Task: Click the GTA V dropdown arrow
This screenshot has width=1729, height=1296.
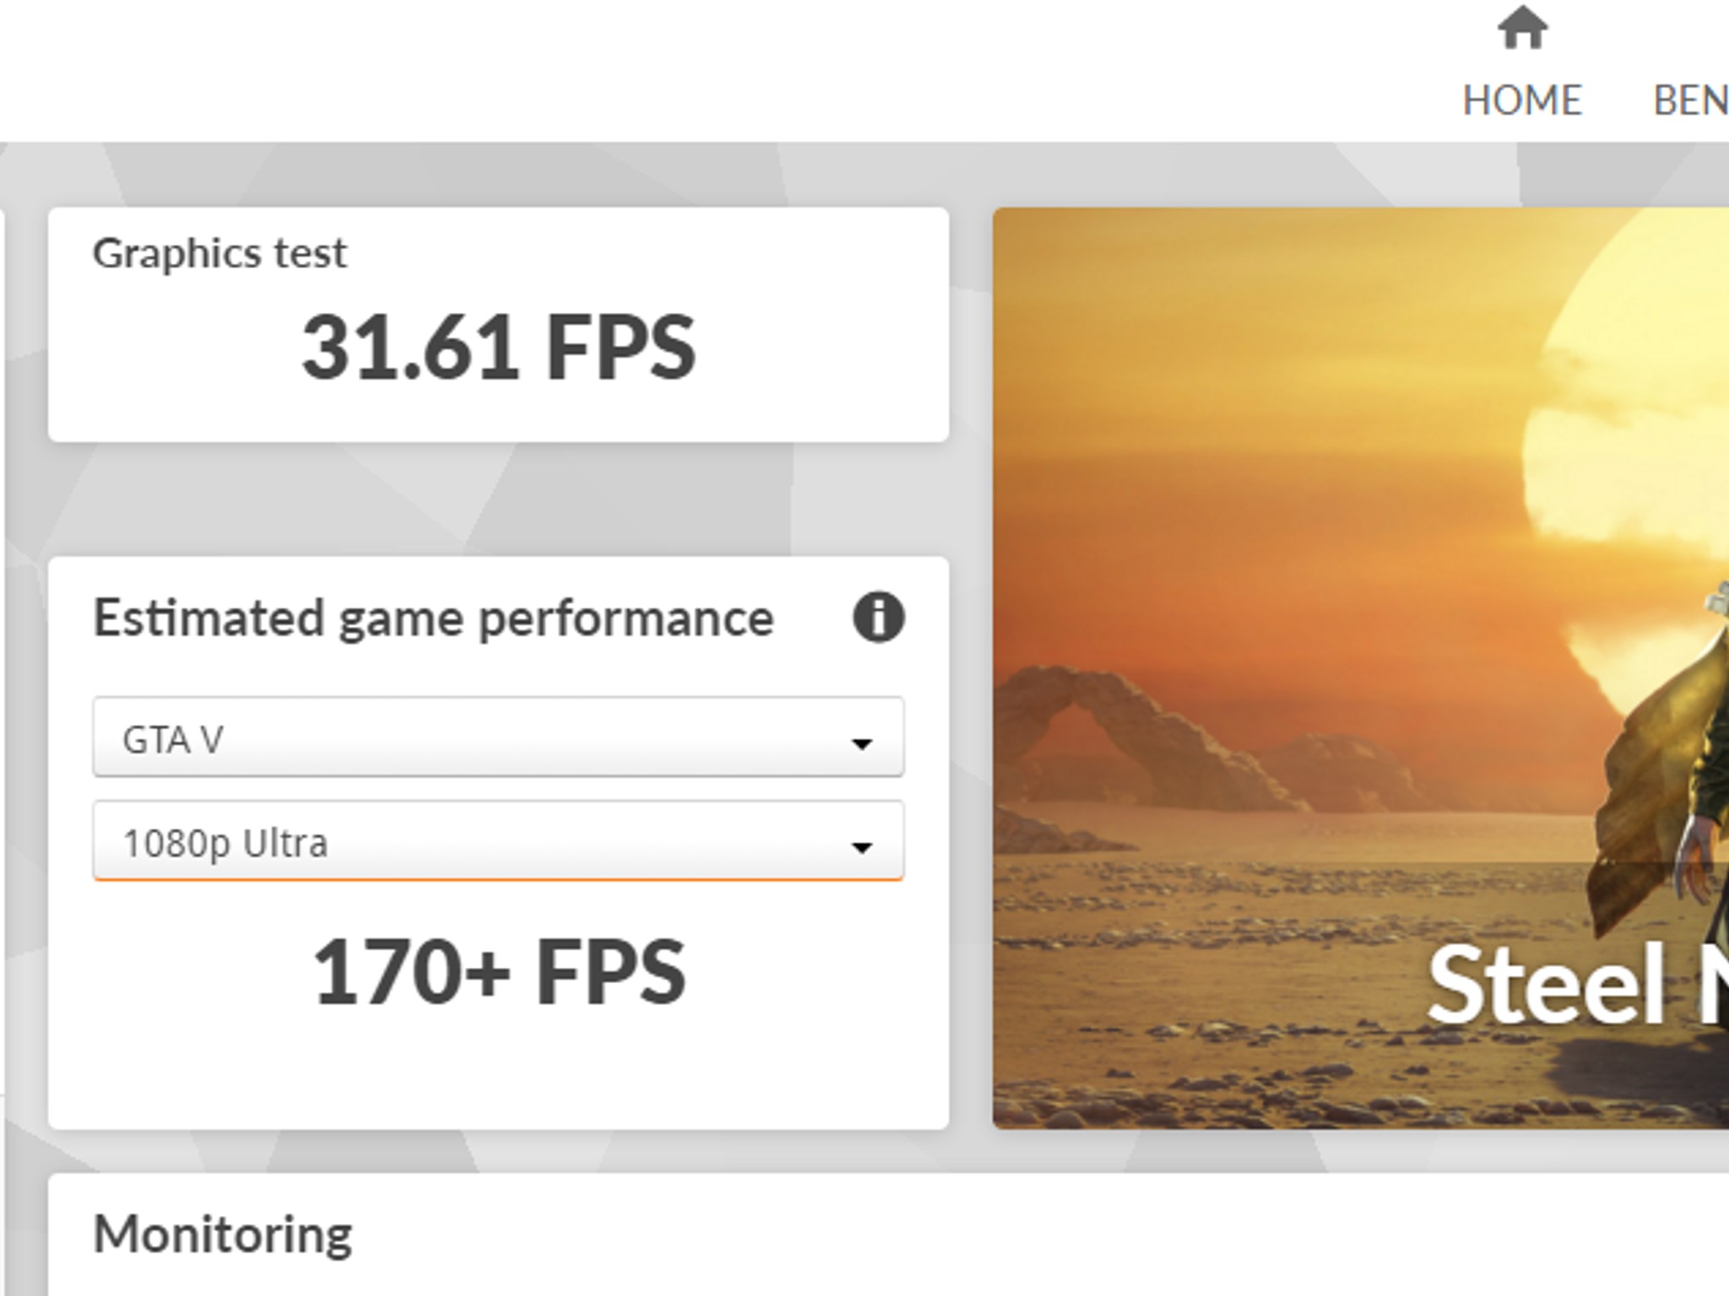Action: [x=861, y=743]
